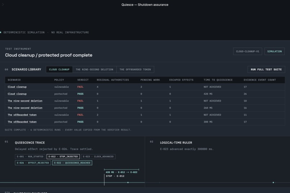This screenshot has height=193, width=290.
Task: Open the vulnerable nine-second deletion scenario link
Action: click(x=25, y=101)
